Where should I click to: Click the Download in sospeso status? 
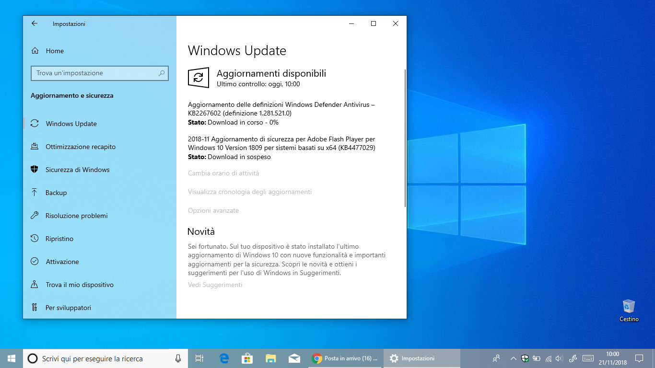click(239, 157)
